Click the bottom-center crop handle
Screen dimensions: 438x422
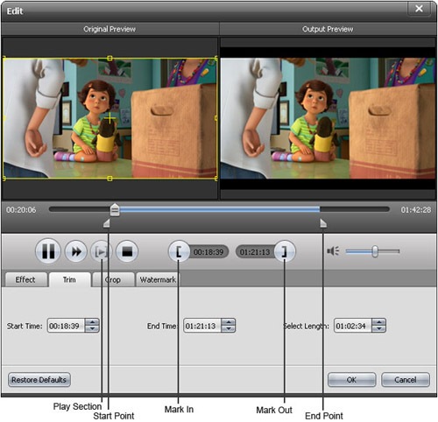click(x=109, y=179)
